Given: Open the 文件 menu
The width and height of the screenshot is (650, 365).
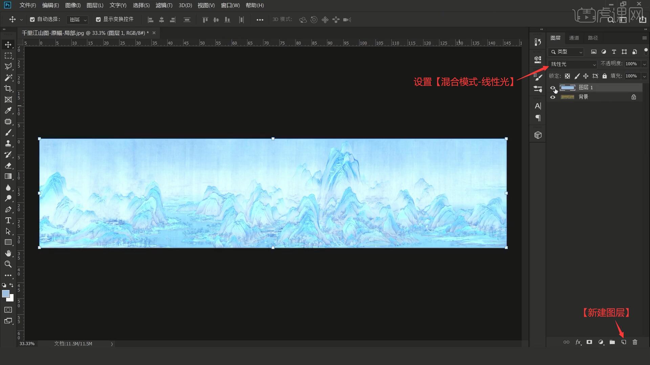Looking at the screenshot, I should [x=28, y=5].
